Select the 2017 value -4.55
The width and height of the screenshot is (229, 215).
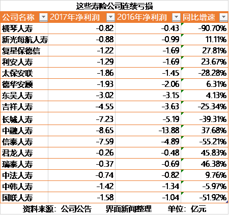click(x=105, y=106)
